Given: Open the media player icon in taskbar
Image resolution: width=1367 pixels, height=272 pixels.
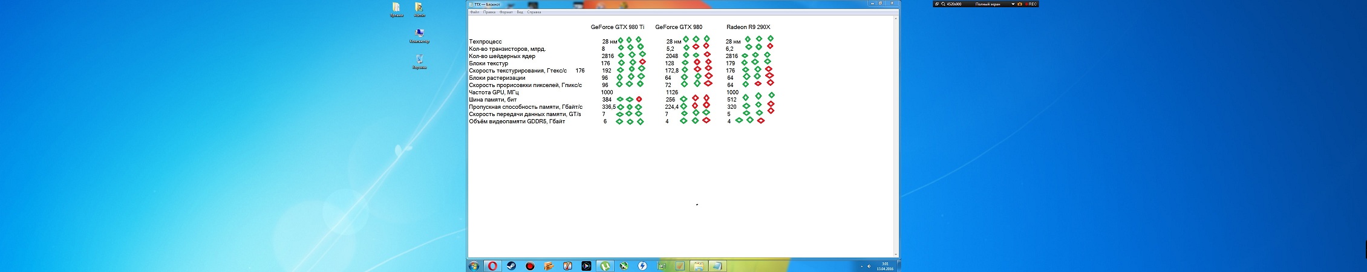Looking at the screenshot, I should (586, 266).
